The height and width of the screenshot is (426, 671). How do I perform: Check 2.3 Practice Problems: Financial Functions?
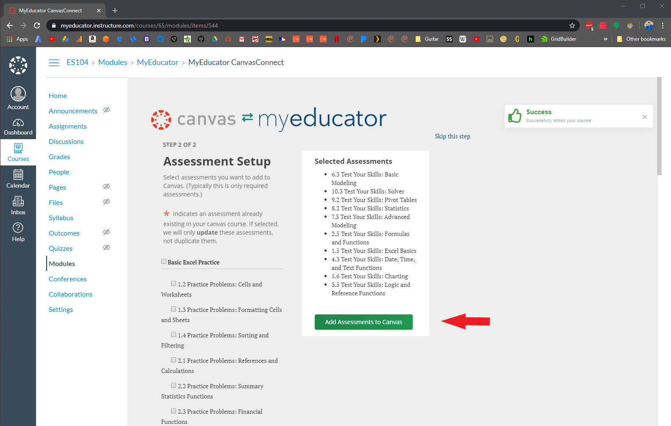(173, 411)
